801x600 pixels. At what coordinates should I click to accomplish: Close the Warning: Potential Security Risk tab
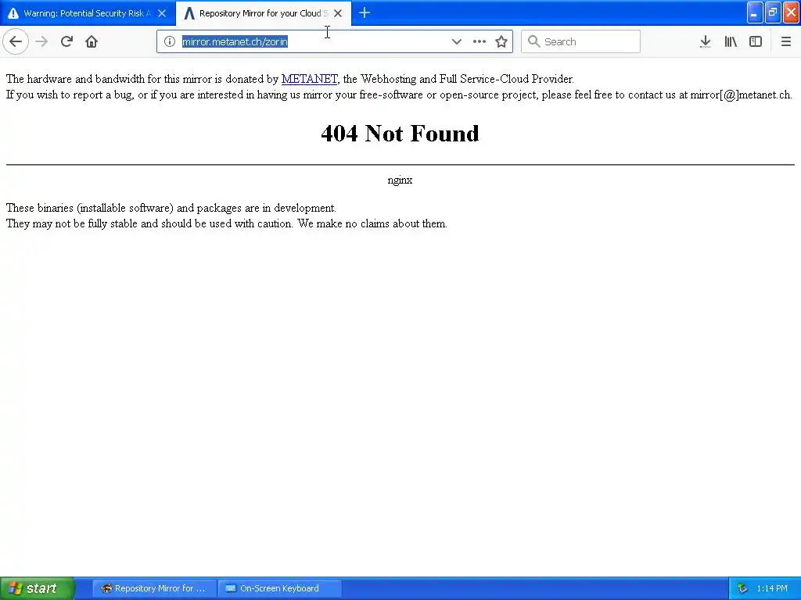click(162, 13)
